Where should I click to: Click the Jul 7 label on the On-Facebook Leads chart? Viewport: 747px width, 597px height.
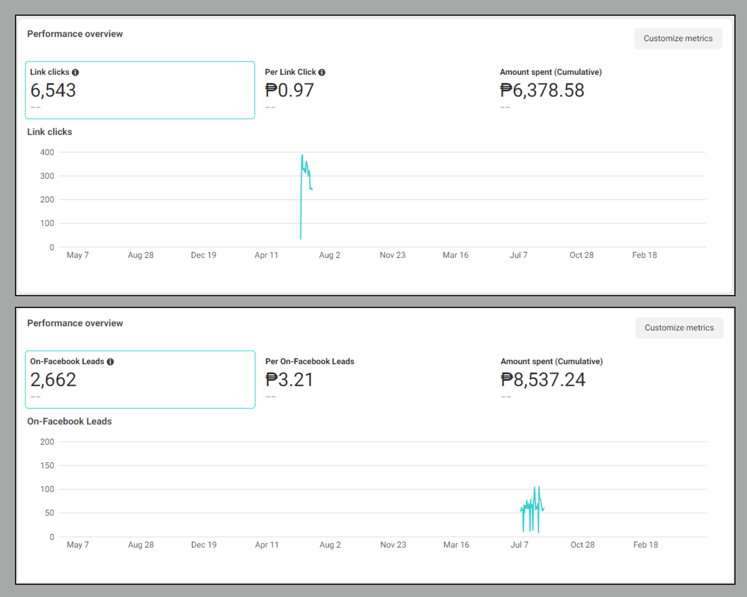pos(519,545)
